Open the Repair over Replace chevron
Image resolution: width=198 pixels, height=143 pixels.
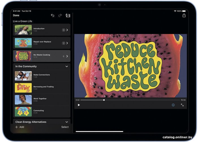click(67, 43)
